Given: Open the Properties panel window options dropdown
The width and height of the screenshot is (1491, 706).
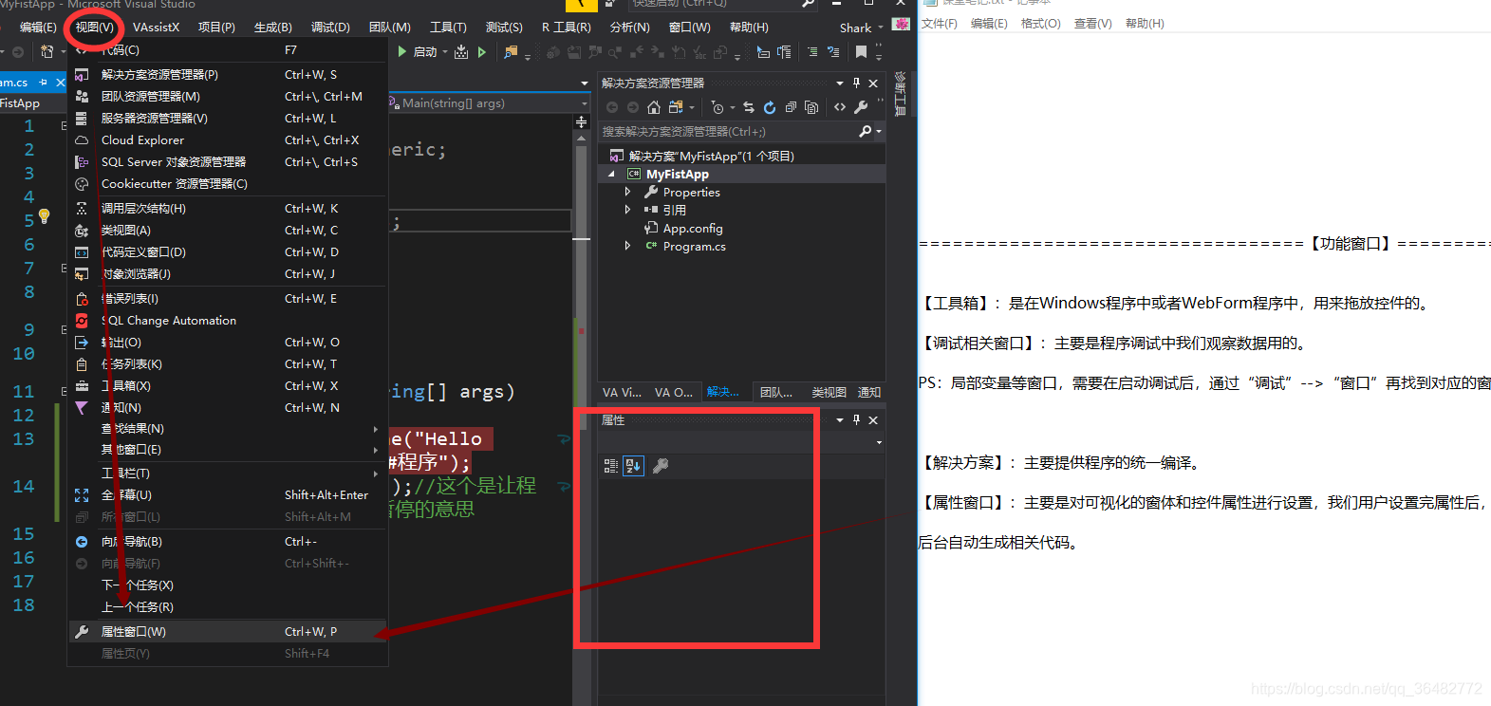Looking at the screenshot, I should tap(839, 419).
